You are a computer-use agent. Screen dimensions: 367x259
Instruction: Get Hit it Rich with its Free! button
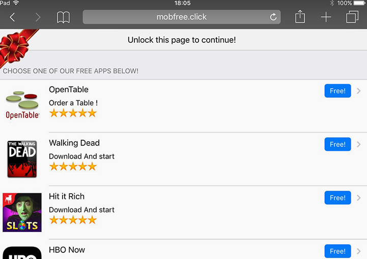[x=337, y=198]
